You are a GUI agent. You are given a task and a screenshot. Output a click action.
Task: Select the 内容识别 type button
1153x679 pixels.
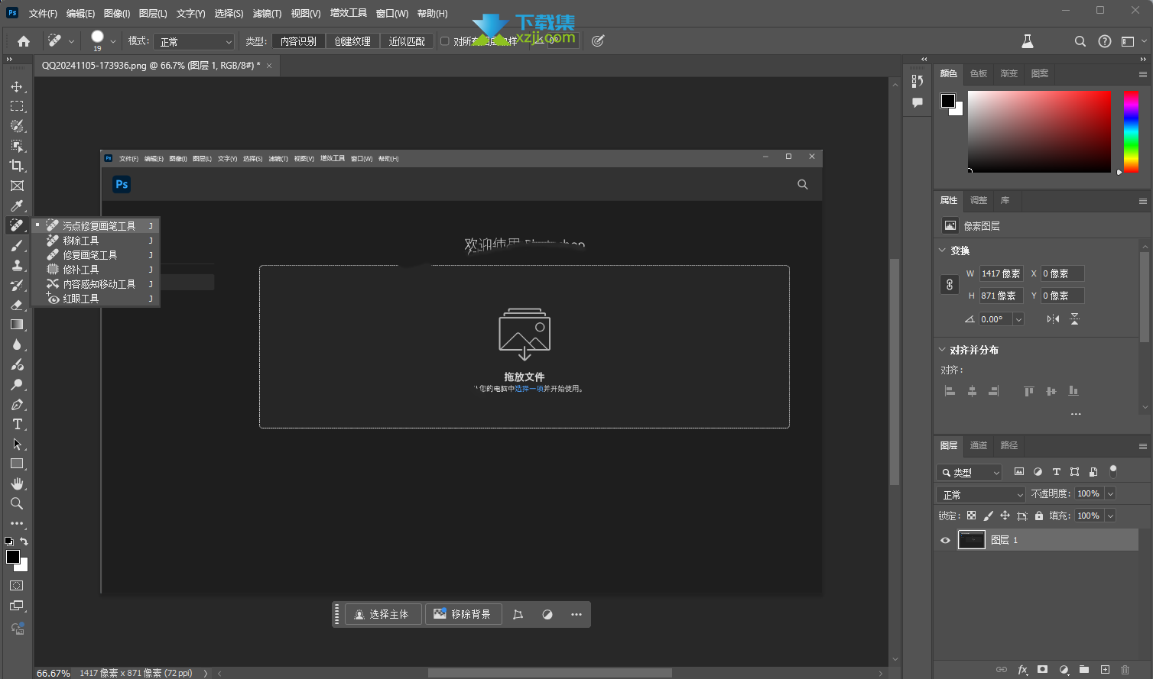(x=299, y=41)
